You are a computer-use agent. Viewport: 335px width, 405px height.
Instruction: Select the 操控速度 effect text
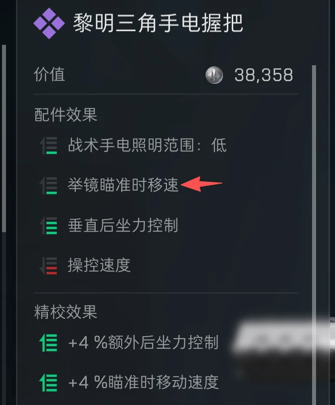click(99, 265)
